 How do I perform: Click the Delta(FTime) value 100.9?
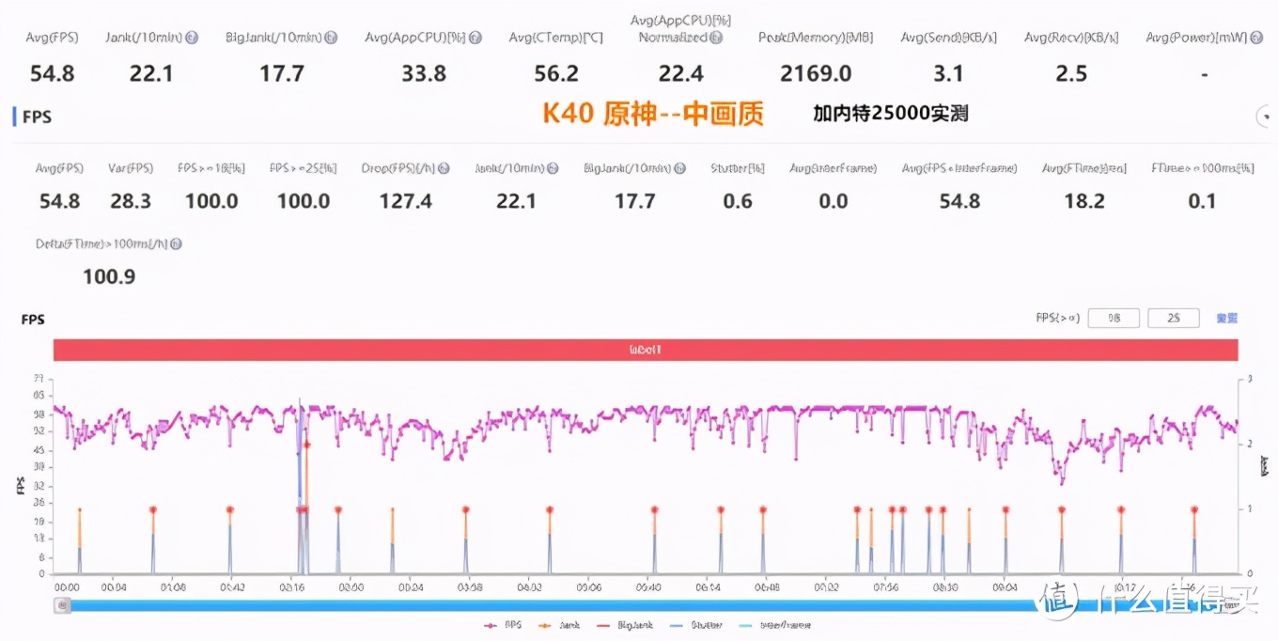(109, 276)
